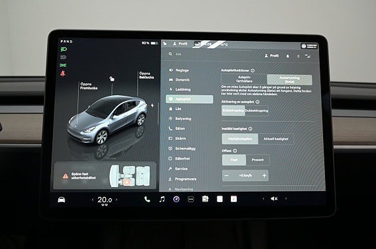Image resolution: width=376 pixels, height=249 pixels.
Task: Increase volume with right chevron
Action: [x=286, y=198]
